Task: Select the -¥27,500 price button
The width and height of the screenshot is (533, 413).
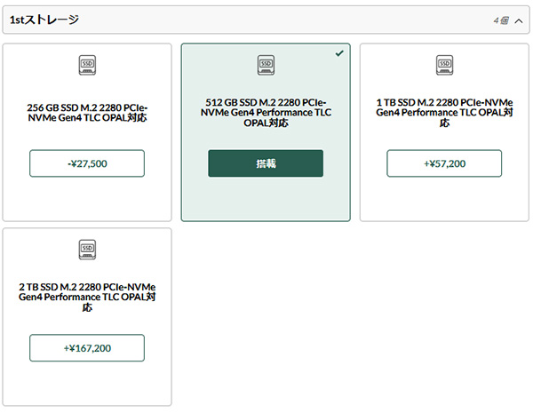Action: pyautogui.click(x=87, y=163)
